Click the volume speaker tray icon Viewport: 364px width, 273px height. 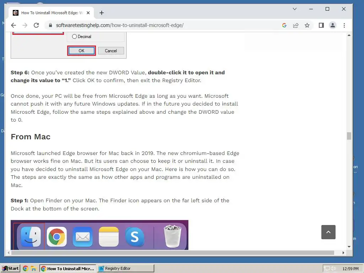click(333, 269)
